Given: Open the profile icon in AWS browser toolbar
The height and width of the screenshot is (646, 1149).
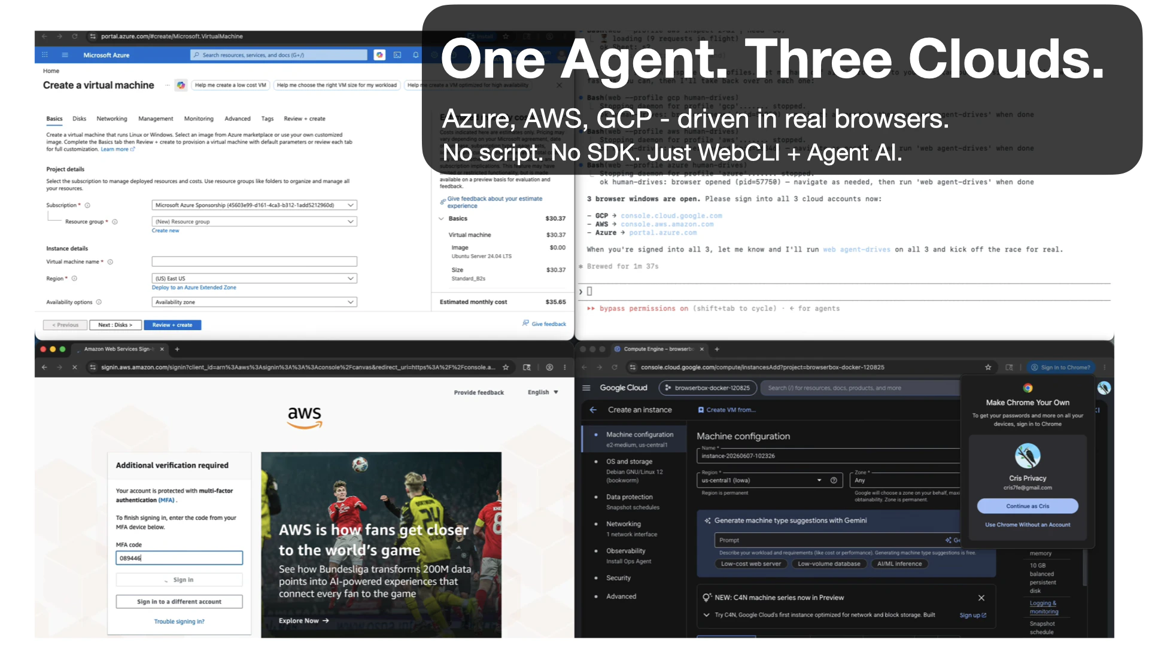Looking at the screenshot, I should click(x=549, y=367).
